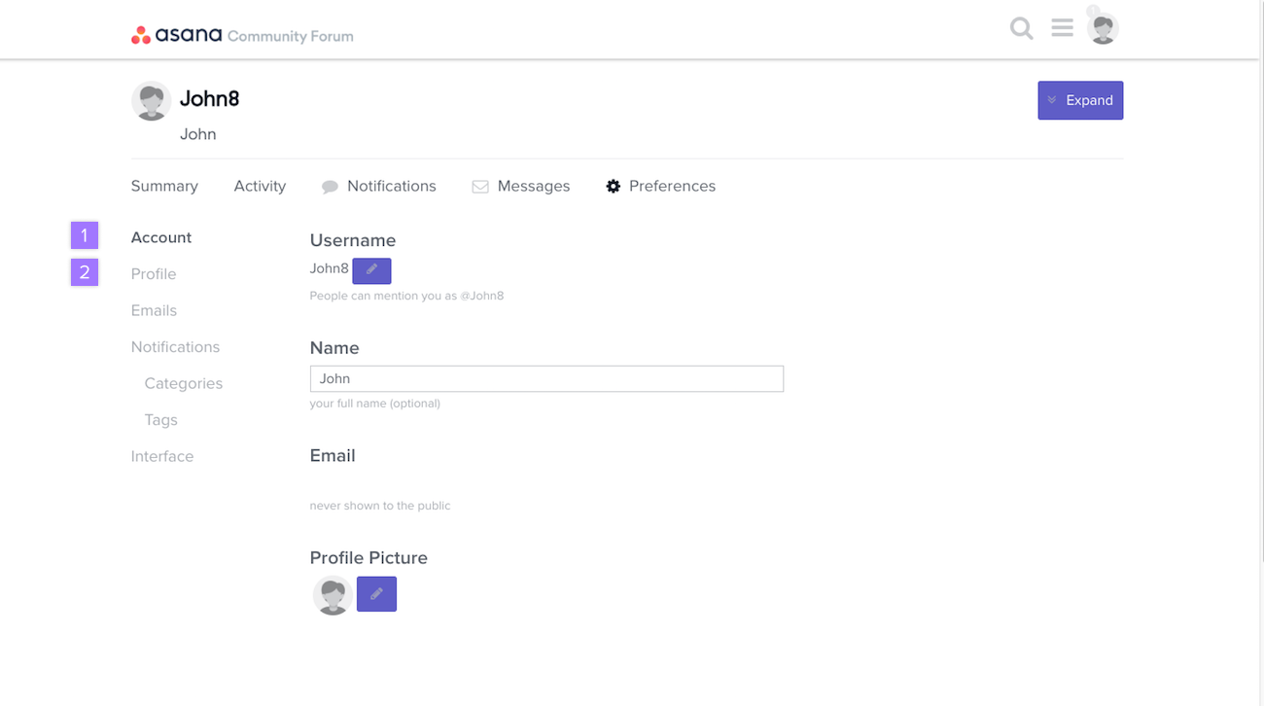Screen dimensions: 1264x706
Task: Click the Name input field
Action: coord(546,378)
